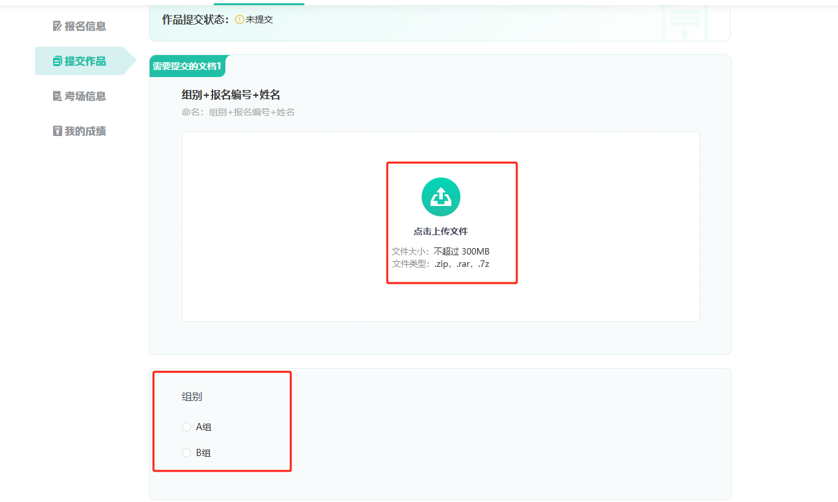
Task: Click the 未提交 status text
Action: [x=259, y=20]
